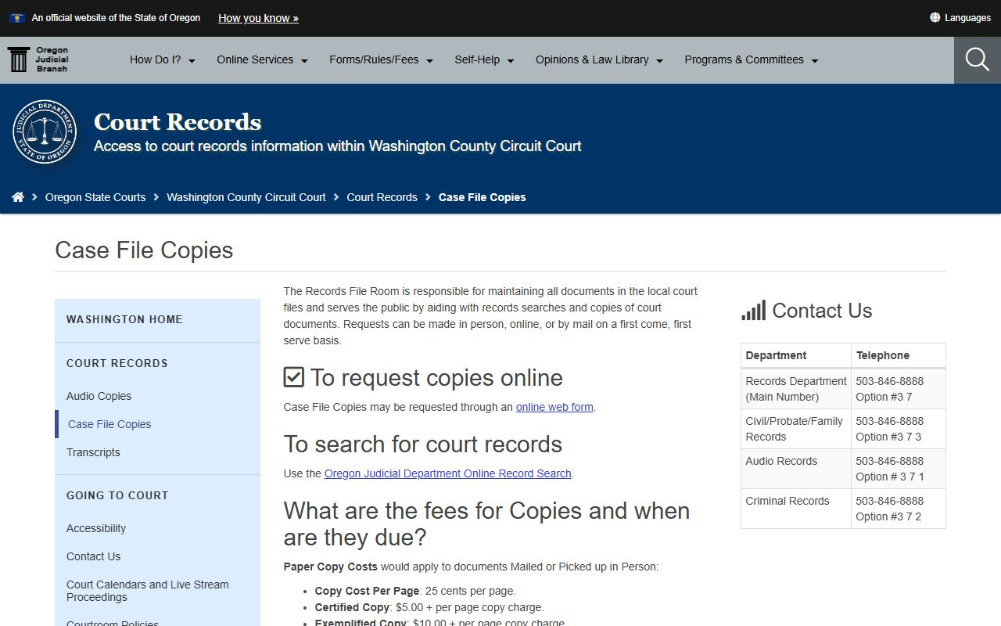Expand the Self-Help menu
The height and width of the screenshot is (626, 1001).
[x=485, y=59]
